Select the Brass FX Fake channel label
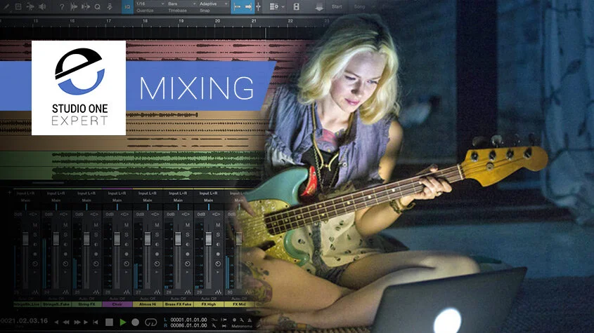This screenshot has width=594, height=333. [178, 304]
